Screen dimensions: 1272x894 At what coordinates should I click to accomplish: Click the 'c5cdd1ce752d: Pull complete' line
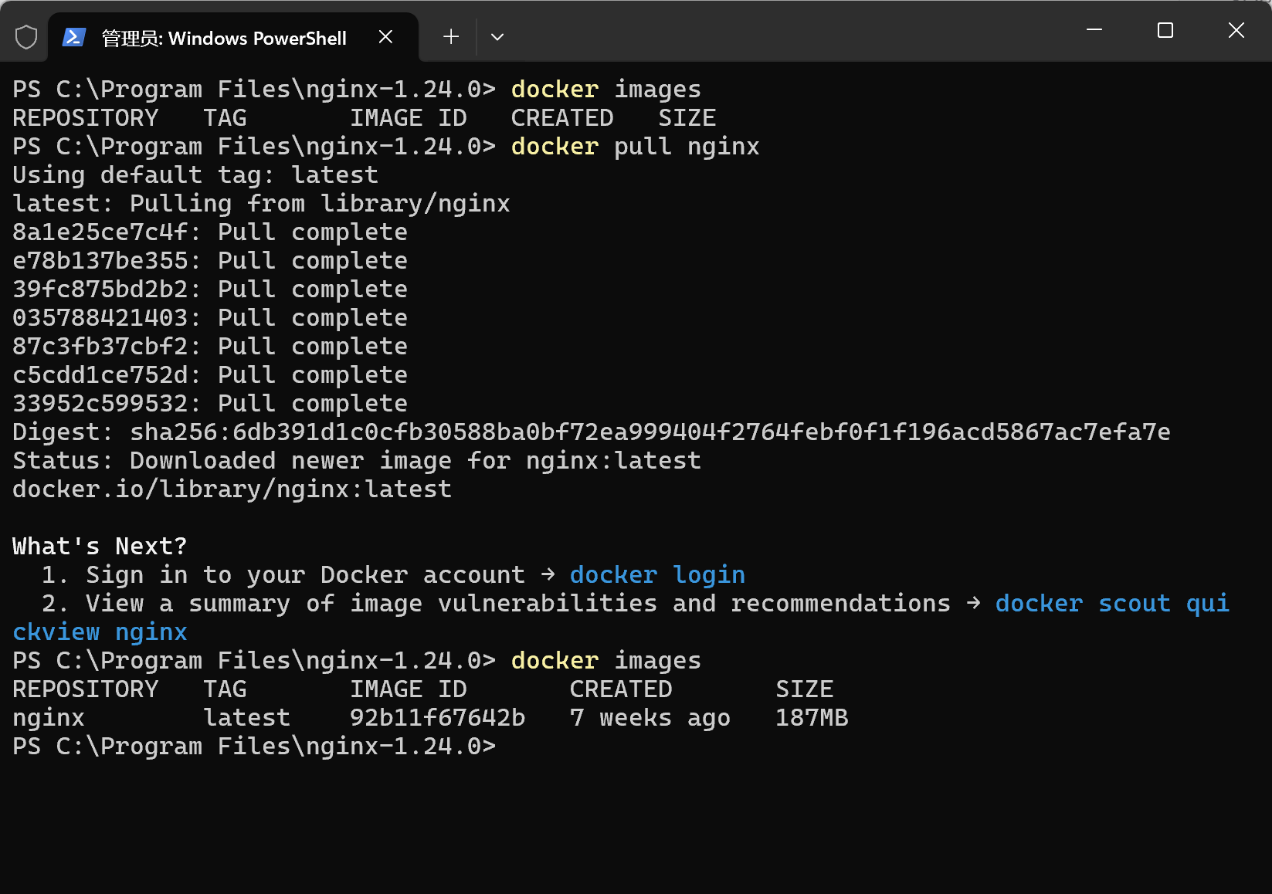[210, 375]
